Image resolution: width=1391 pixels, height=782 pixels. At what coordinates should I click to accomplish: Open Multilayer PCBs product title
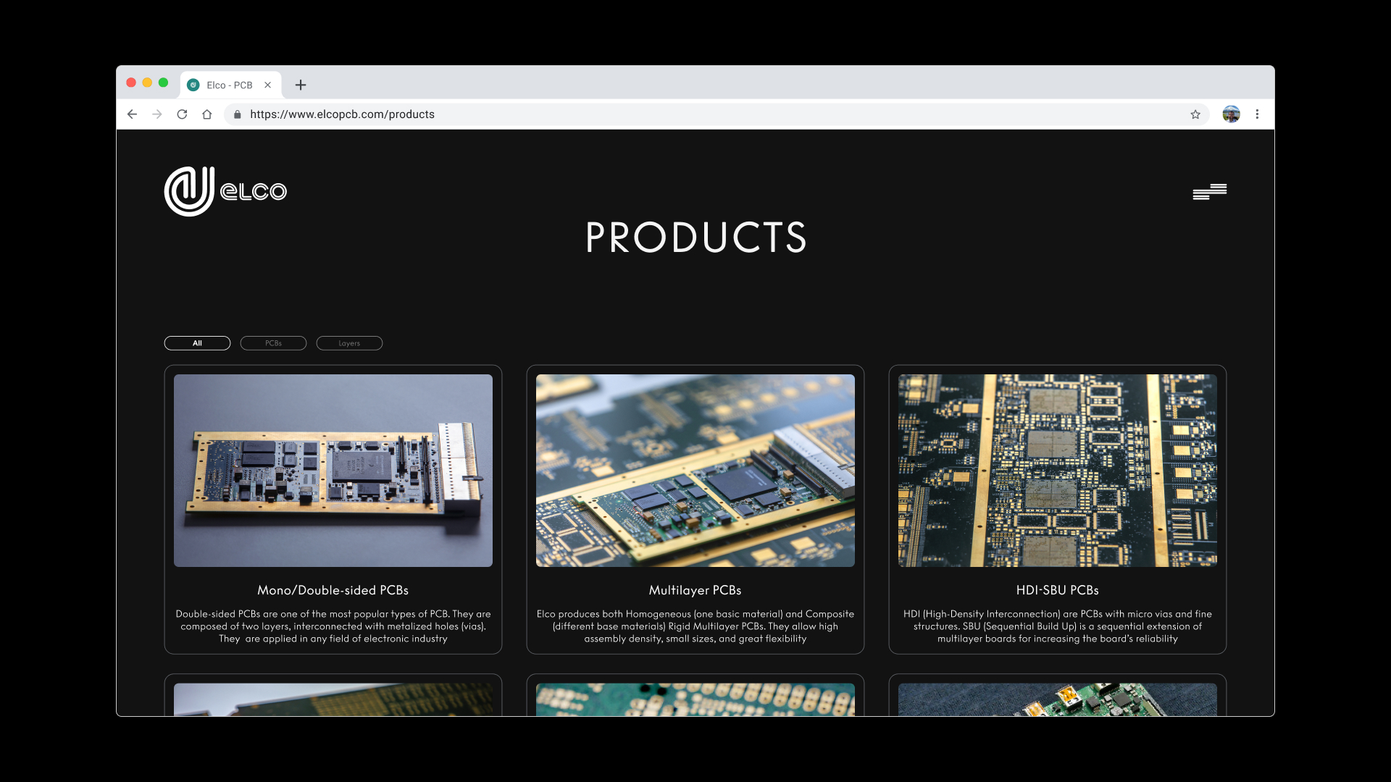(695, 590)
